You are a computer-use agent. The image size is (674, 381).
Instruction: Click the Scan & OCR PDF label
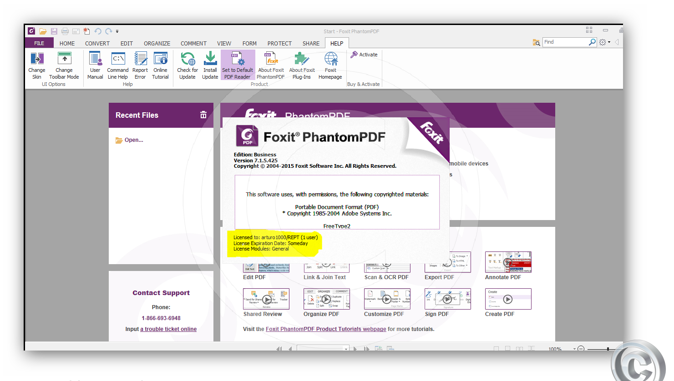(386, 277)
